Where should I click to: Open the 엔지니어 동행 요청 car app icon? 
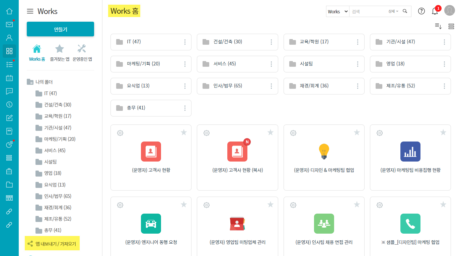point(151,224)
